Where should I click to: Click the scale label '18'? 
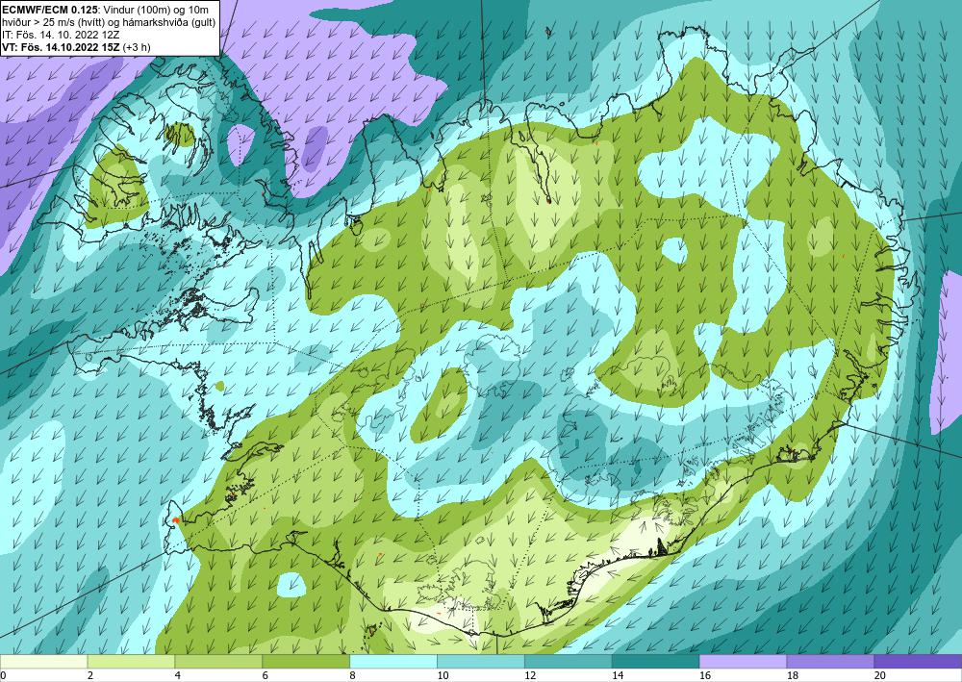click(x=792, y=676)
